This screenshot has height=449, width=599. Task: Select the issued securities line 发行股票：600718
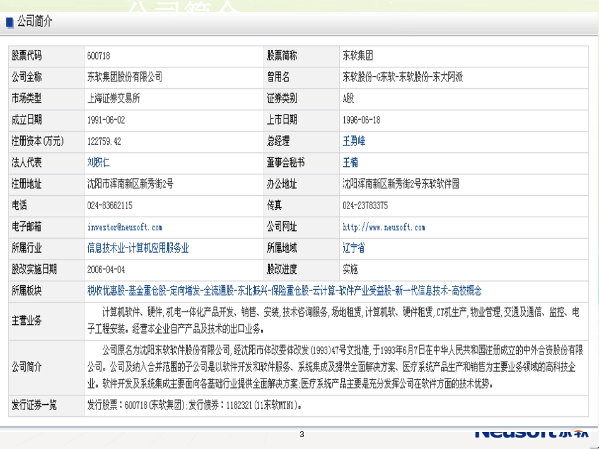tap(194, 405)
